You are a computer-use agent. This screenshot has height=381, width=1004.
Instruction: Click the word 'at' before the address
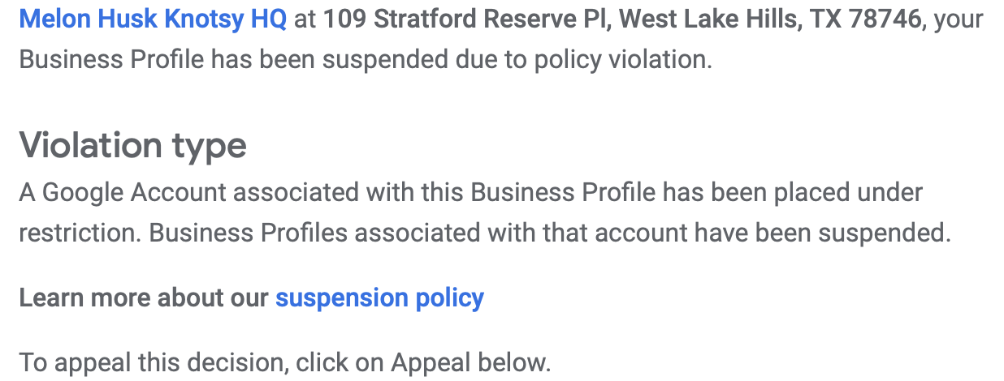(305, 19)
